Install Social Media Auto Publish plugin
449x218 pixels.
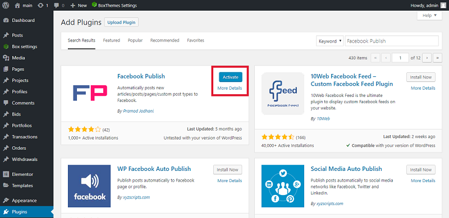(421, 170)
